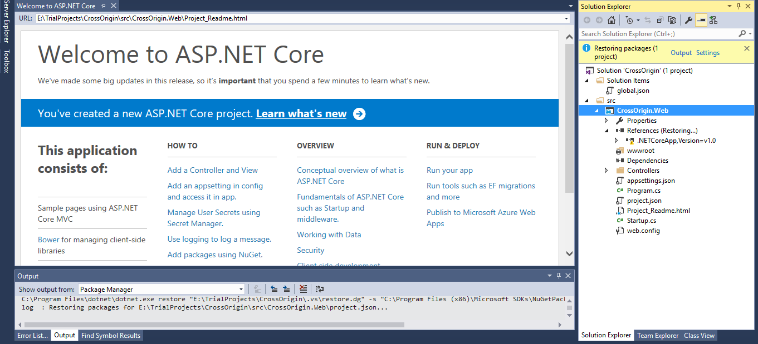Screen dimensions: 758x344
Task: Click the Controllers folder icon
Action: (619, 171)
